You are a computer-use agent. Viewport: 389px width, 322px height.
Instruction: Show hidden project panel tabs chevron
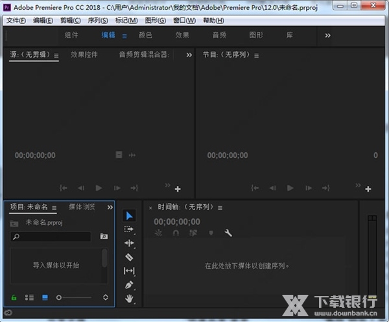[x=110, y=207]
